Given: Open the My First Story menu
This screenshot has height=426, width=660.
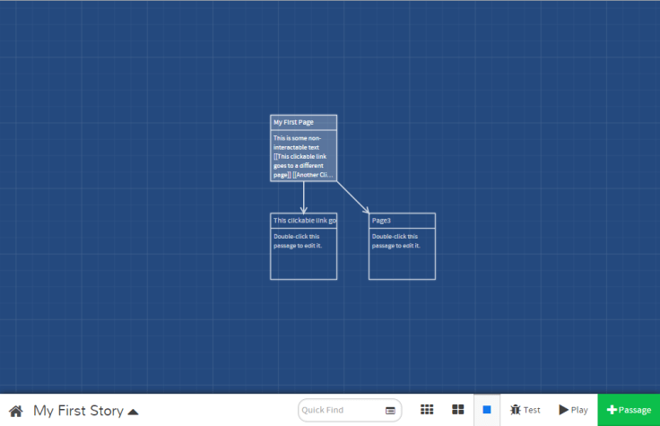Looking at the screenshot, I should click(x=78, y=411).
